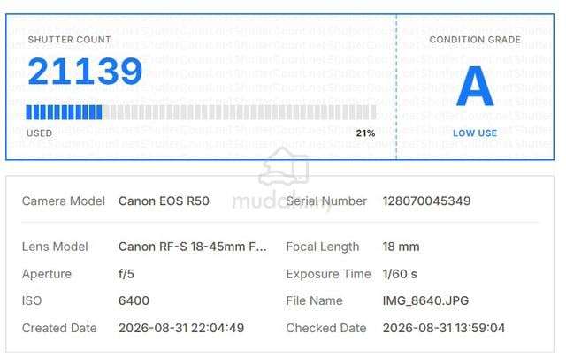Select the f/5 aperture value

(126, 274)
